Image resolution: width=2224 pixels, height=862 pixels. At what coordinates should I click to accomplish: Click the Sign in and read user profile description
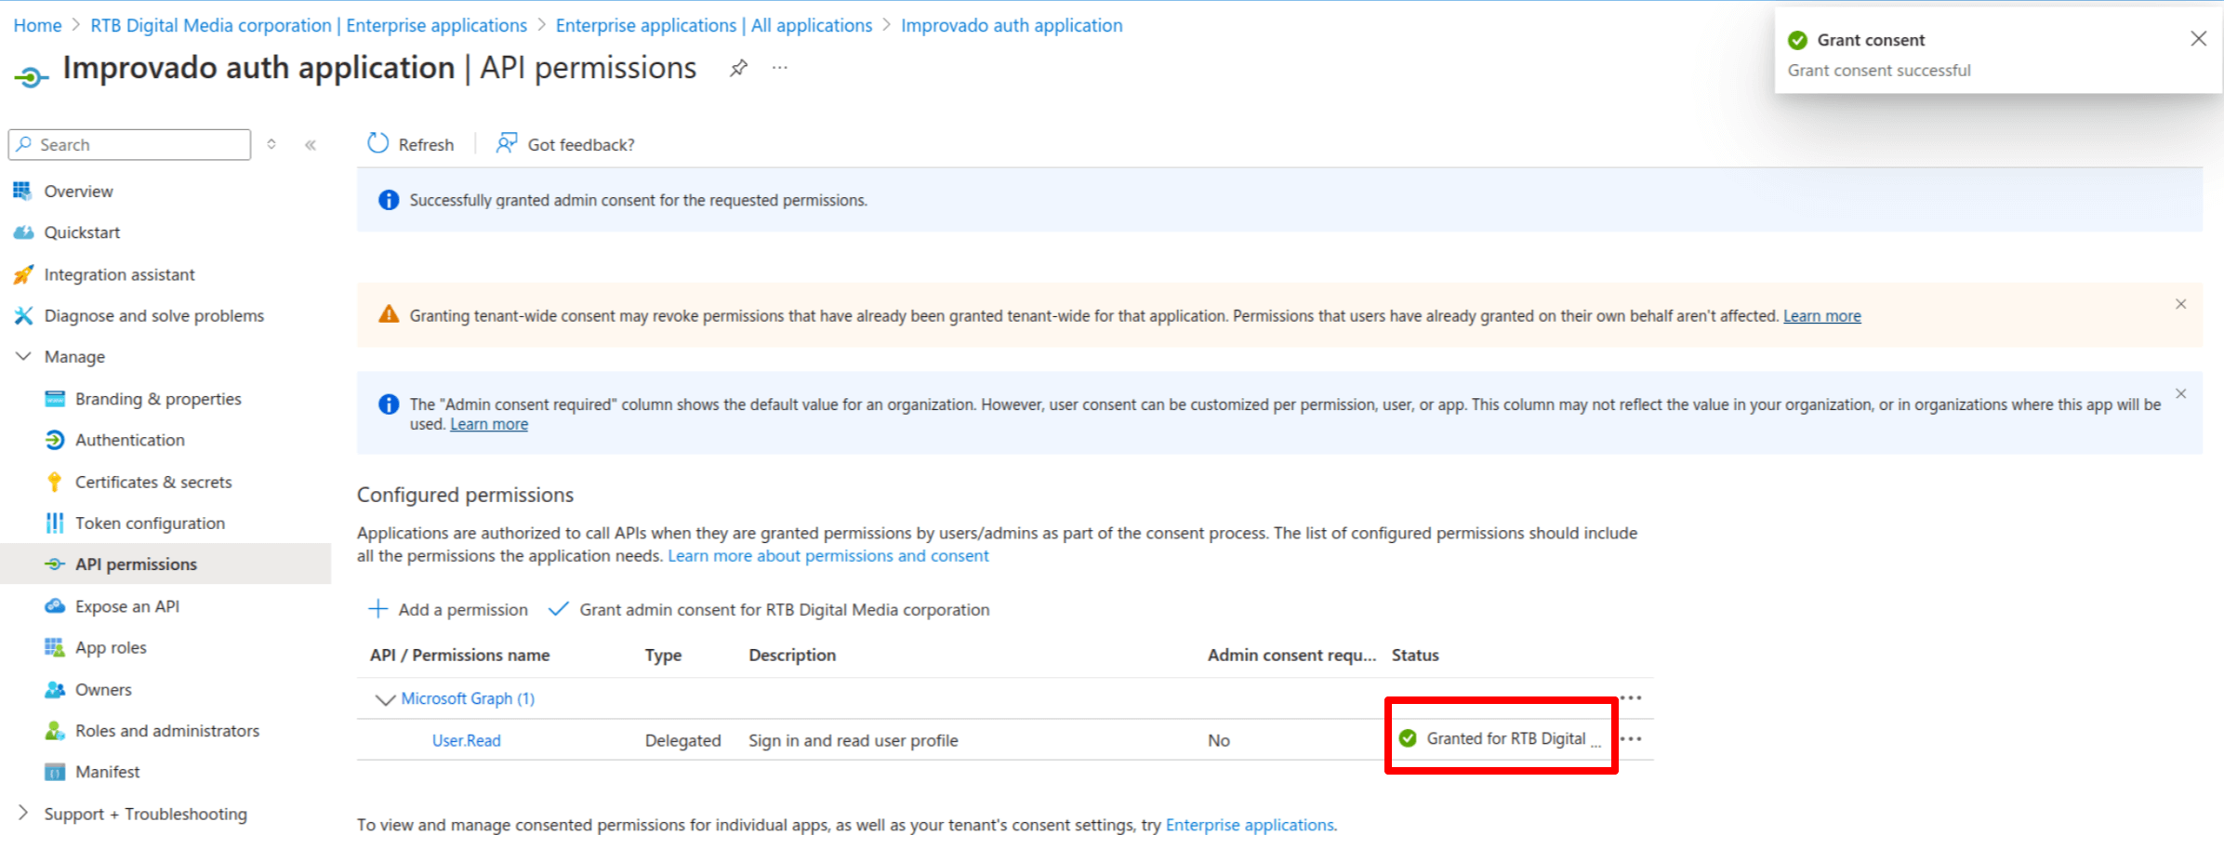(x=853, y=740)
